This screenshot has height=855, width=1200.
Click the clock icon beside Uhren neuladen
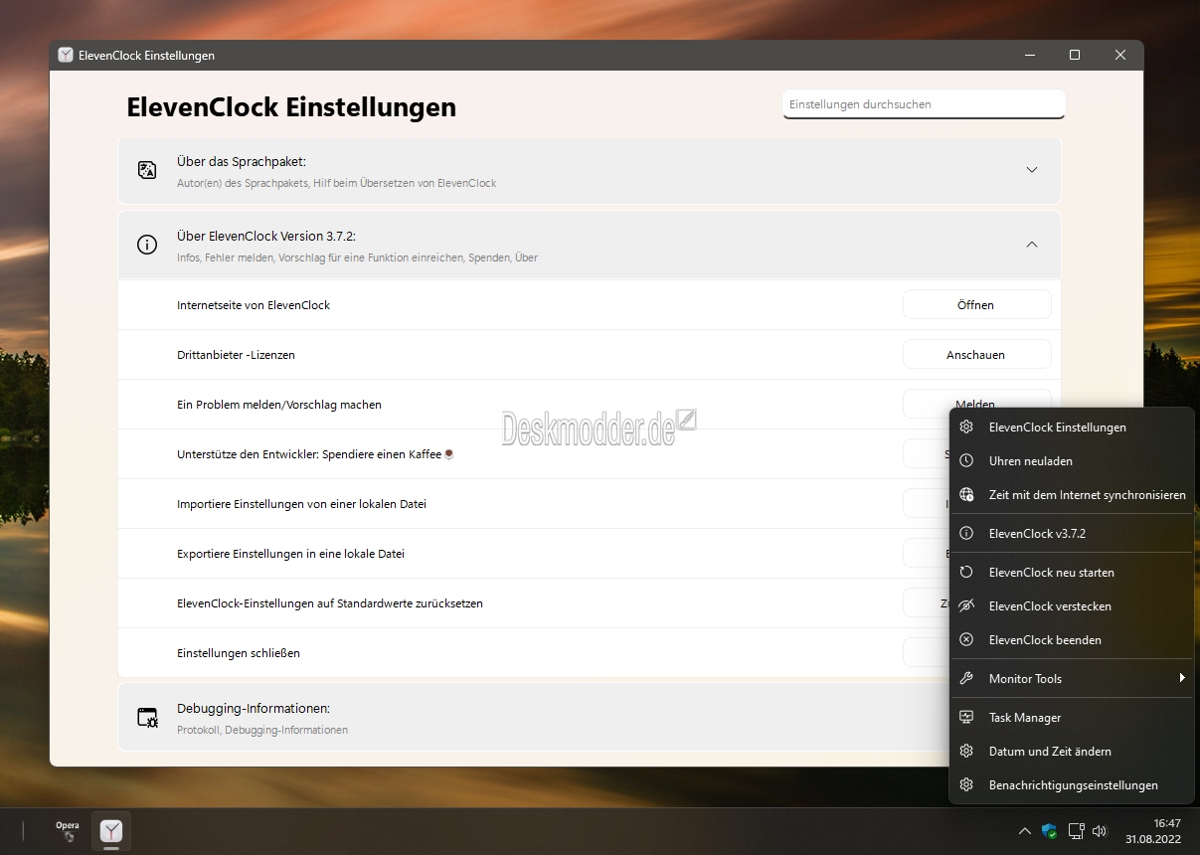pyautogui.click(x=966, y=461)
